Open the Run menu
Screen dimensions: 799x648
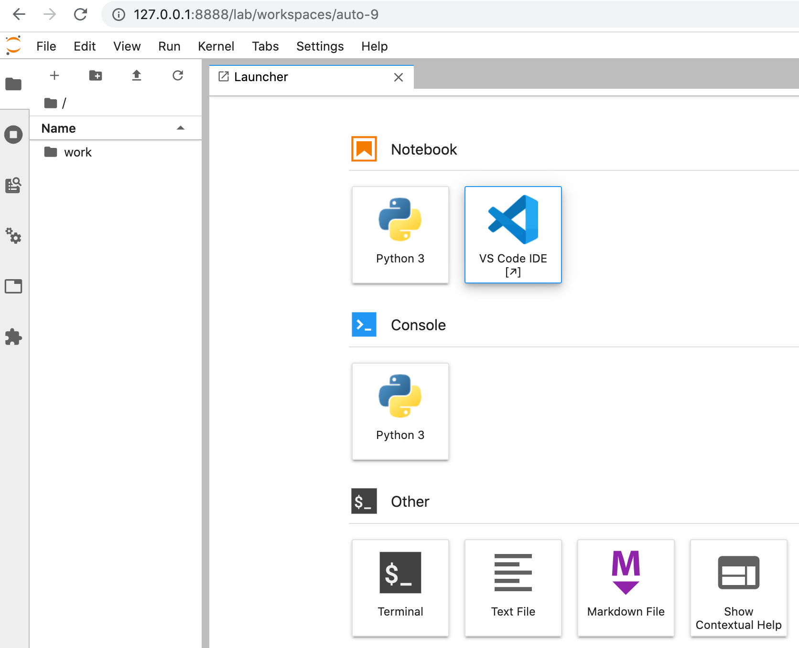click(x=169, y=46)
